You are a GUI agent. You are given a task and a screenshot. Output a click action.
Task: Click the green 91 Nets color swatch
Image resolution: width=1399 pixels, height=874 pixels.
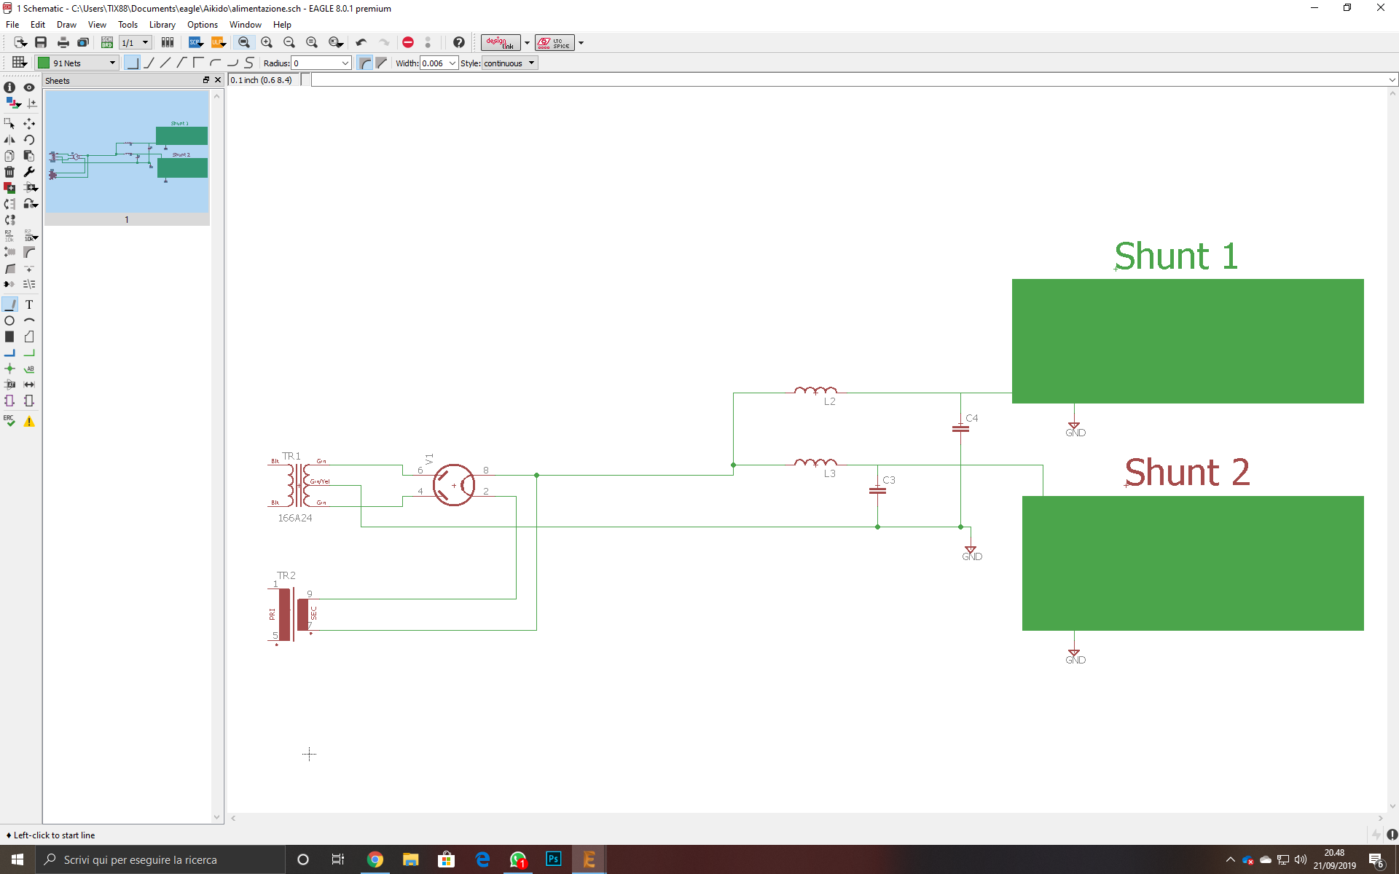point(44,63)
